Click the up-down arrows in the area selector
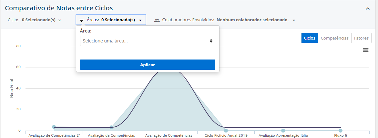The image size is (378, 138). point(211,41)
